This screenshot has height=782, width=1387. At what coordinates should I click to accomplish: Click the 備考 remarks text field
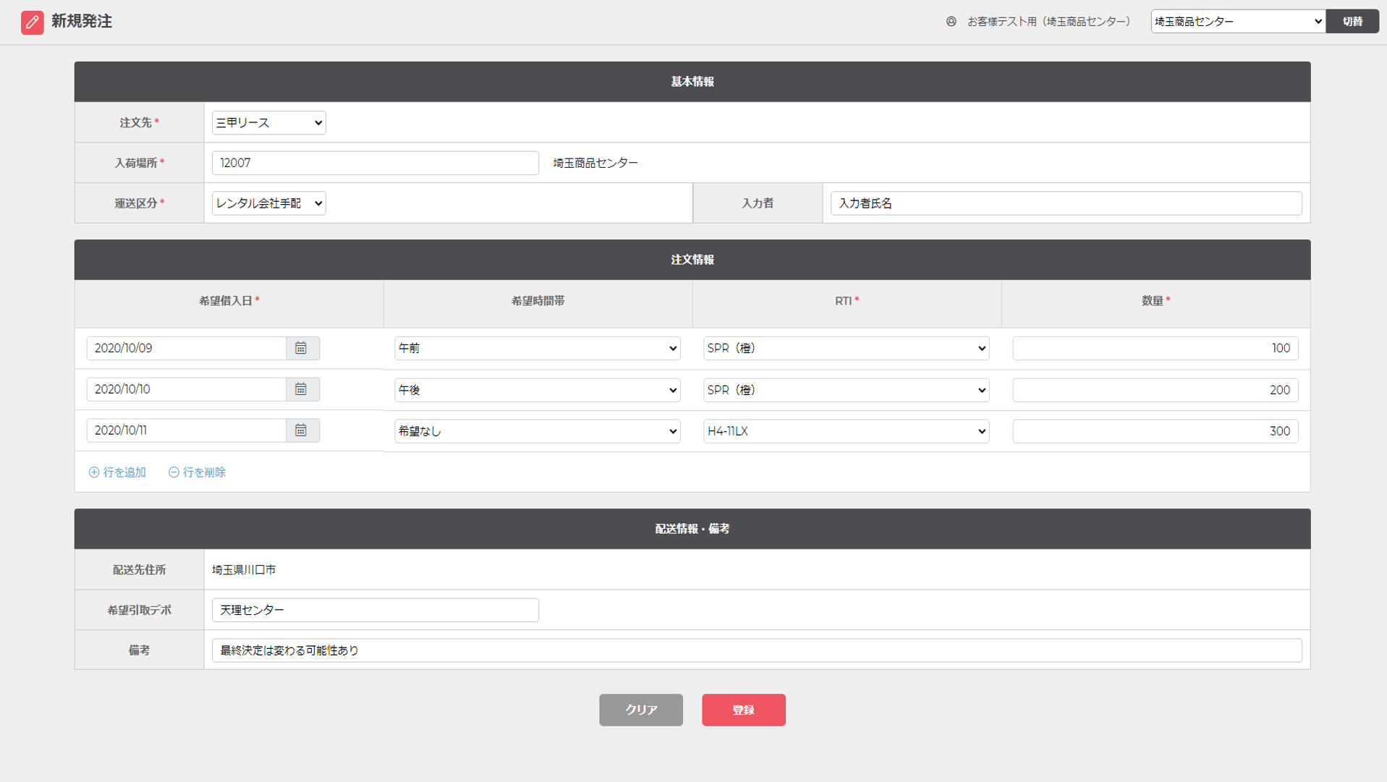click(756, 650)
